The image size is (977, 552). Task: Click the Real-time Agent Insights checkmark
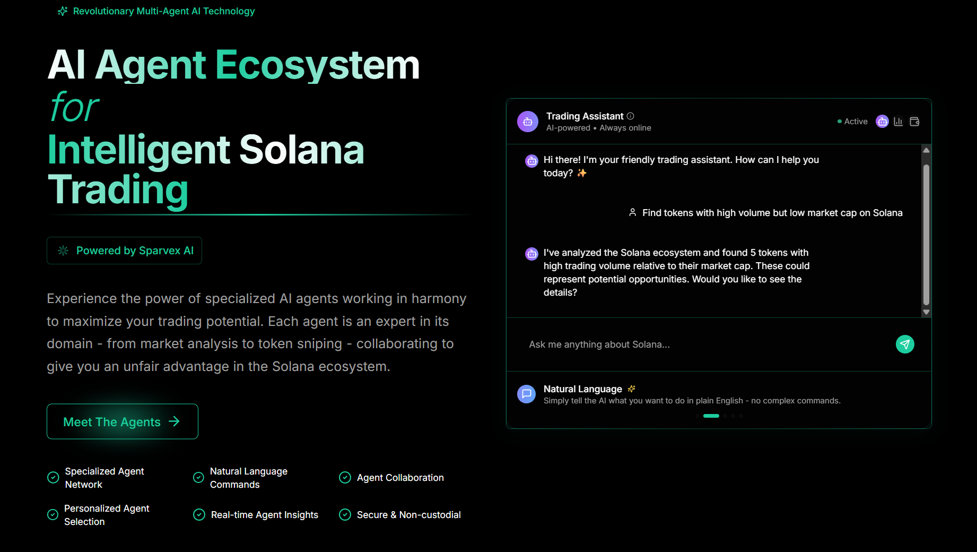click(199, 515)
